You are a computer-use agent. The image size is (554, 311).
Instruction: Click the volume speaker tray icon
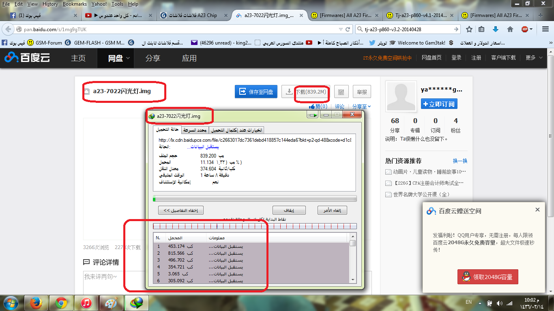pyautogui.click(x=499, y=302)
